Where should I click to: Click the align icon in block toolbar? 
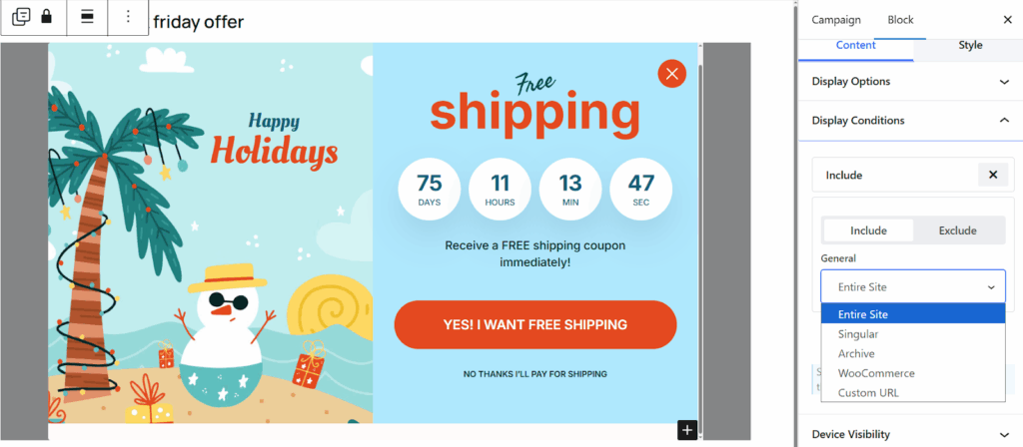click(x=87, y=17)
